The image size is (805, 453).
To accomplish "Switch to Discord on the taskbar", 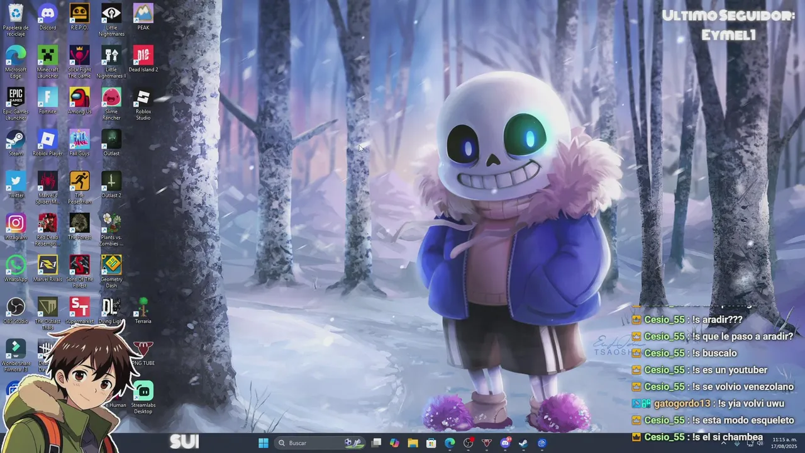I will 505,443.
